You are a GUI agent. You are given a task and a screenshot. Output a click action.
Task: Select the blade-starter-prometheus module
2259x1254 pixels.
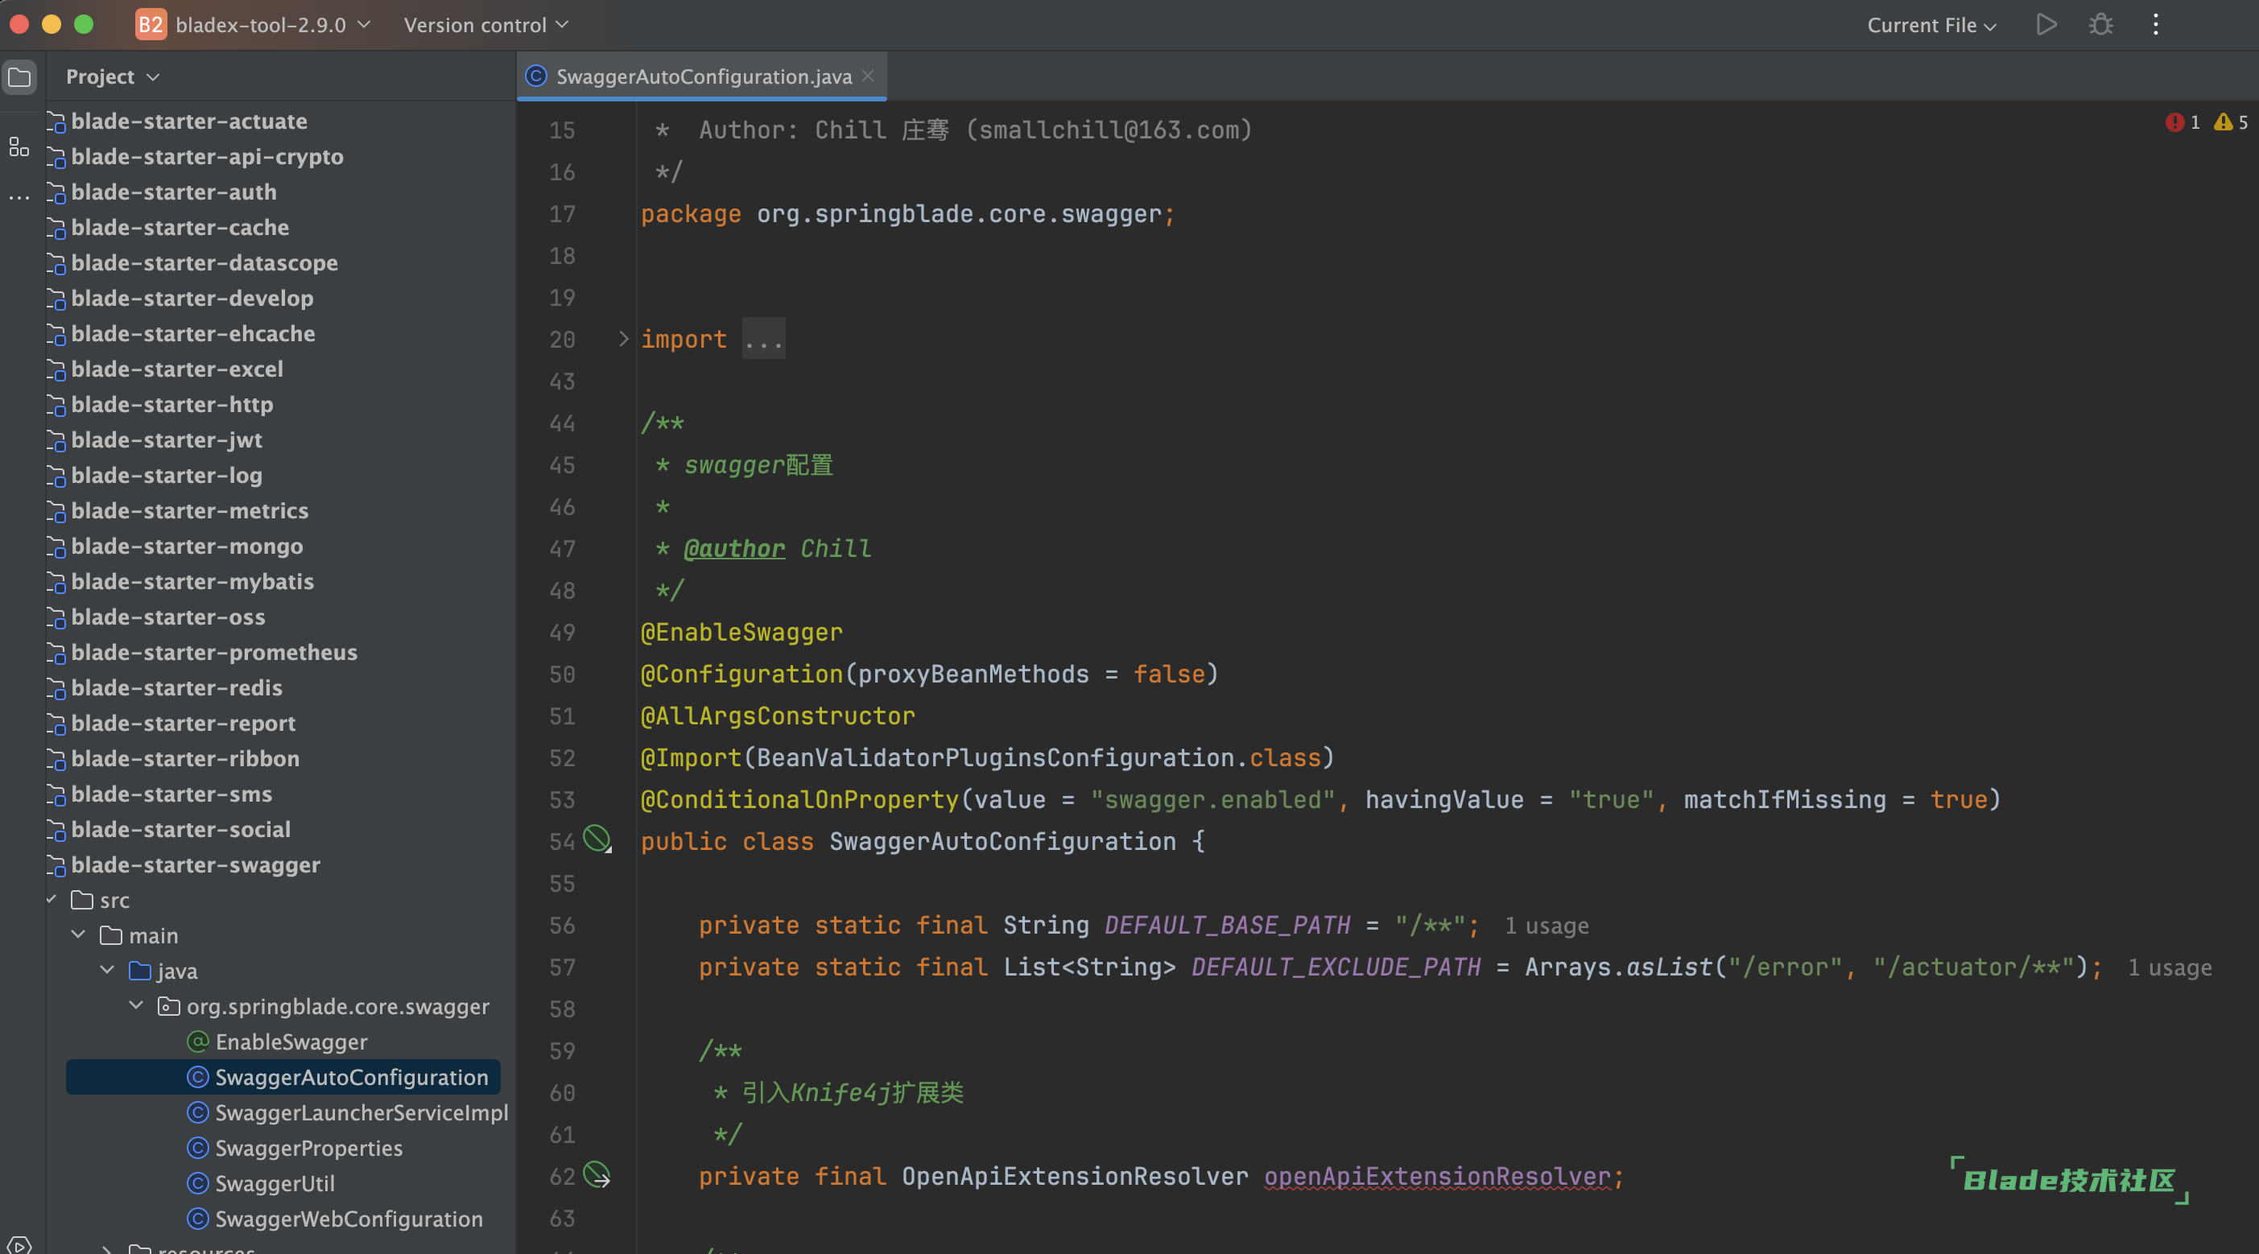[214, 653]
